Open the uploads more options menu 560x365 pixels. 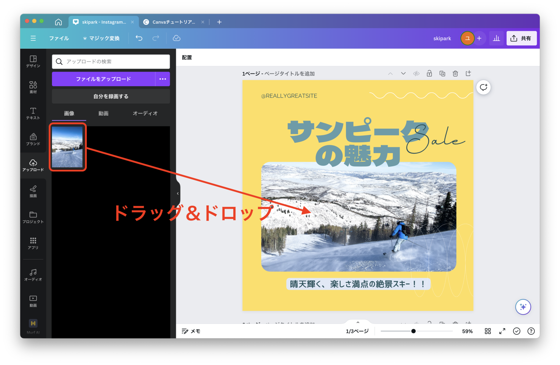tap(163, 79)
